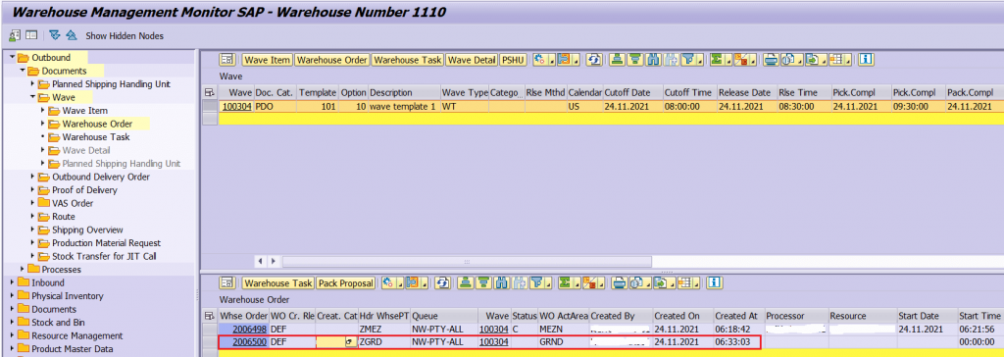
Task: Click Refresh icon in Wave toolbar
Action: 595,60
